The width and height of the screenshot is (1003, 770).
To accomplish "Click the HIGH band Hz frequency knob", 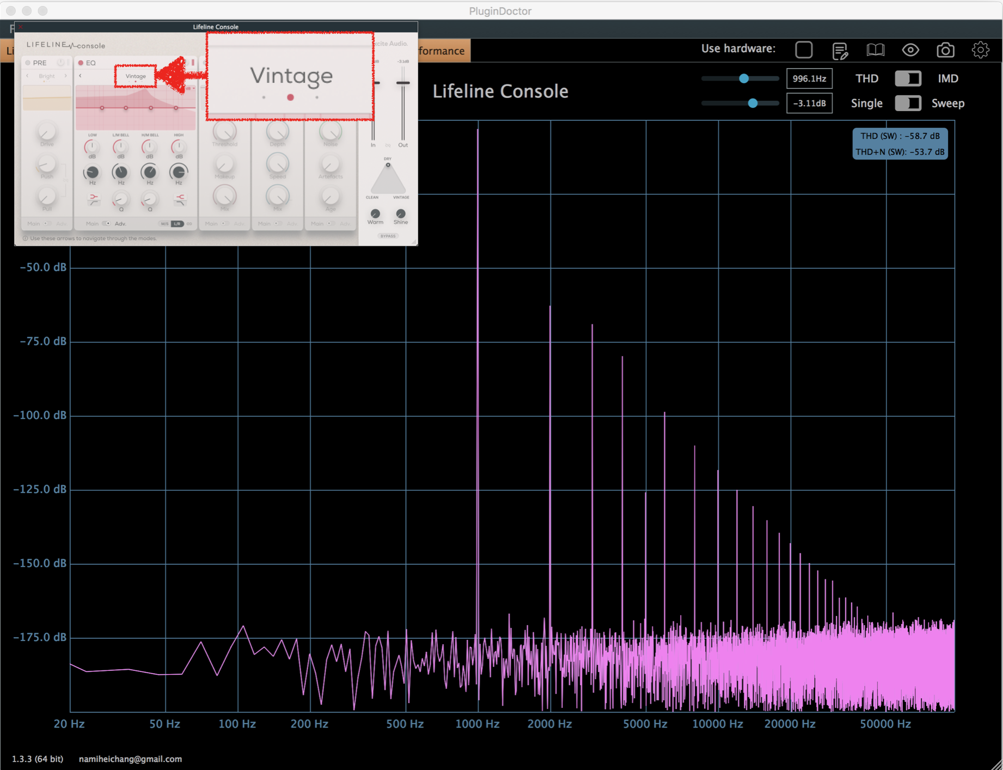I will click(x=178, y=172).
